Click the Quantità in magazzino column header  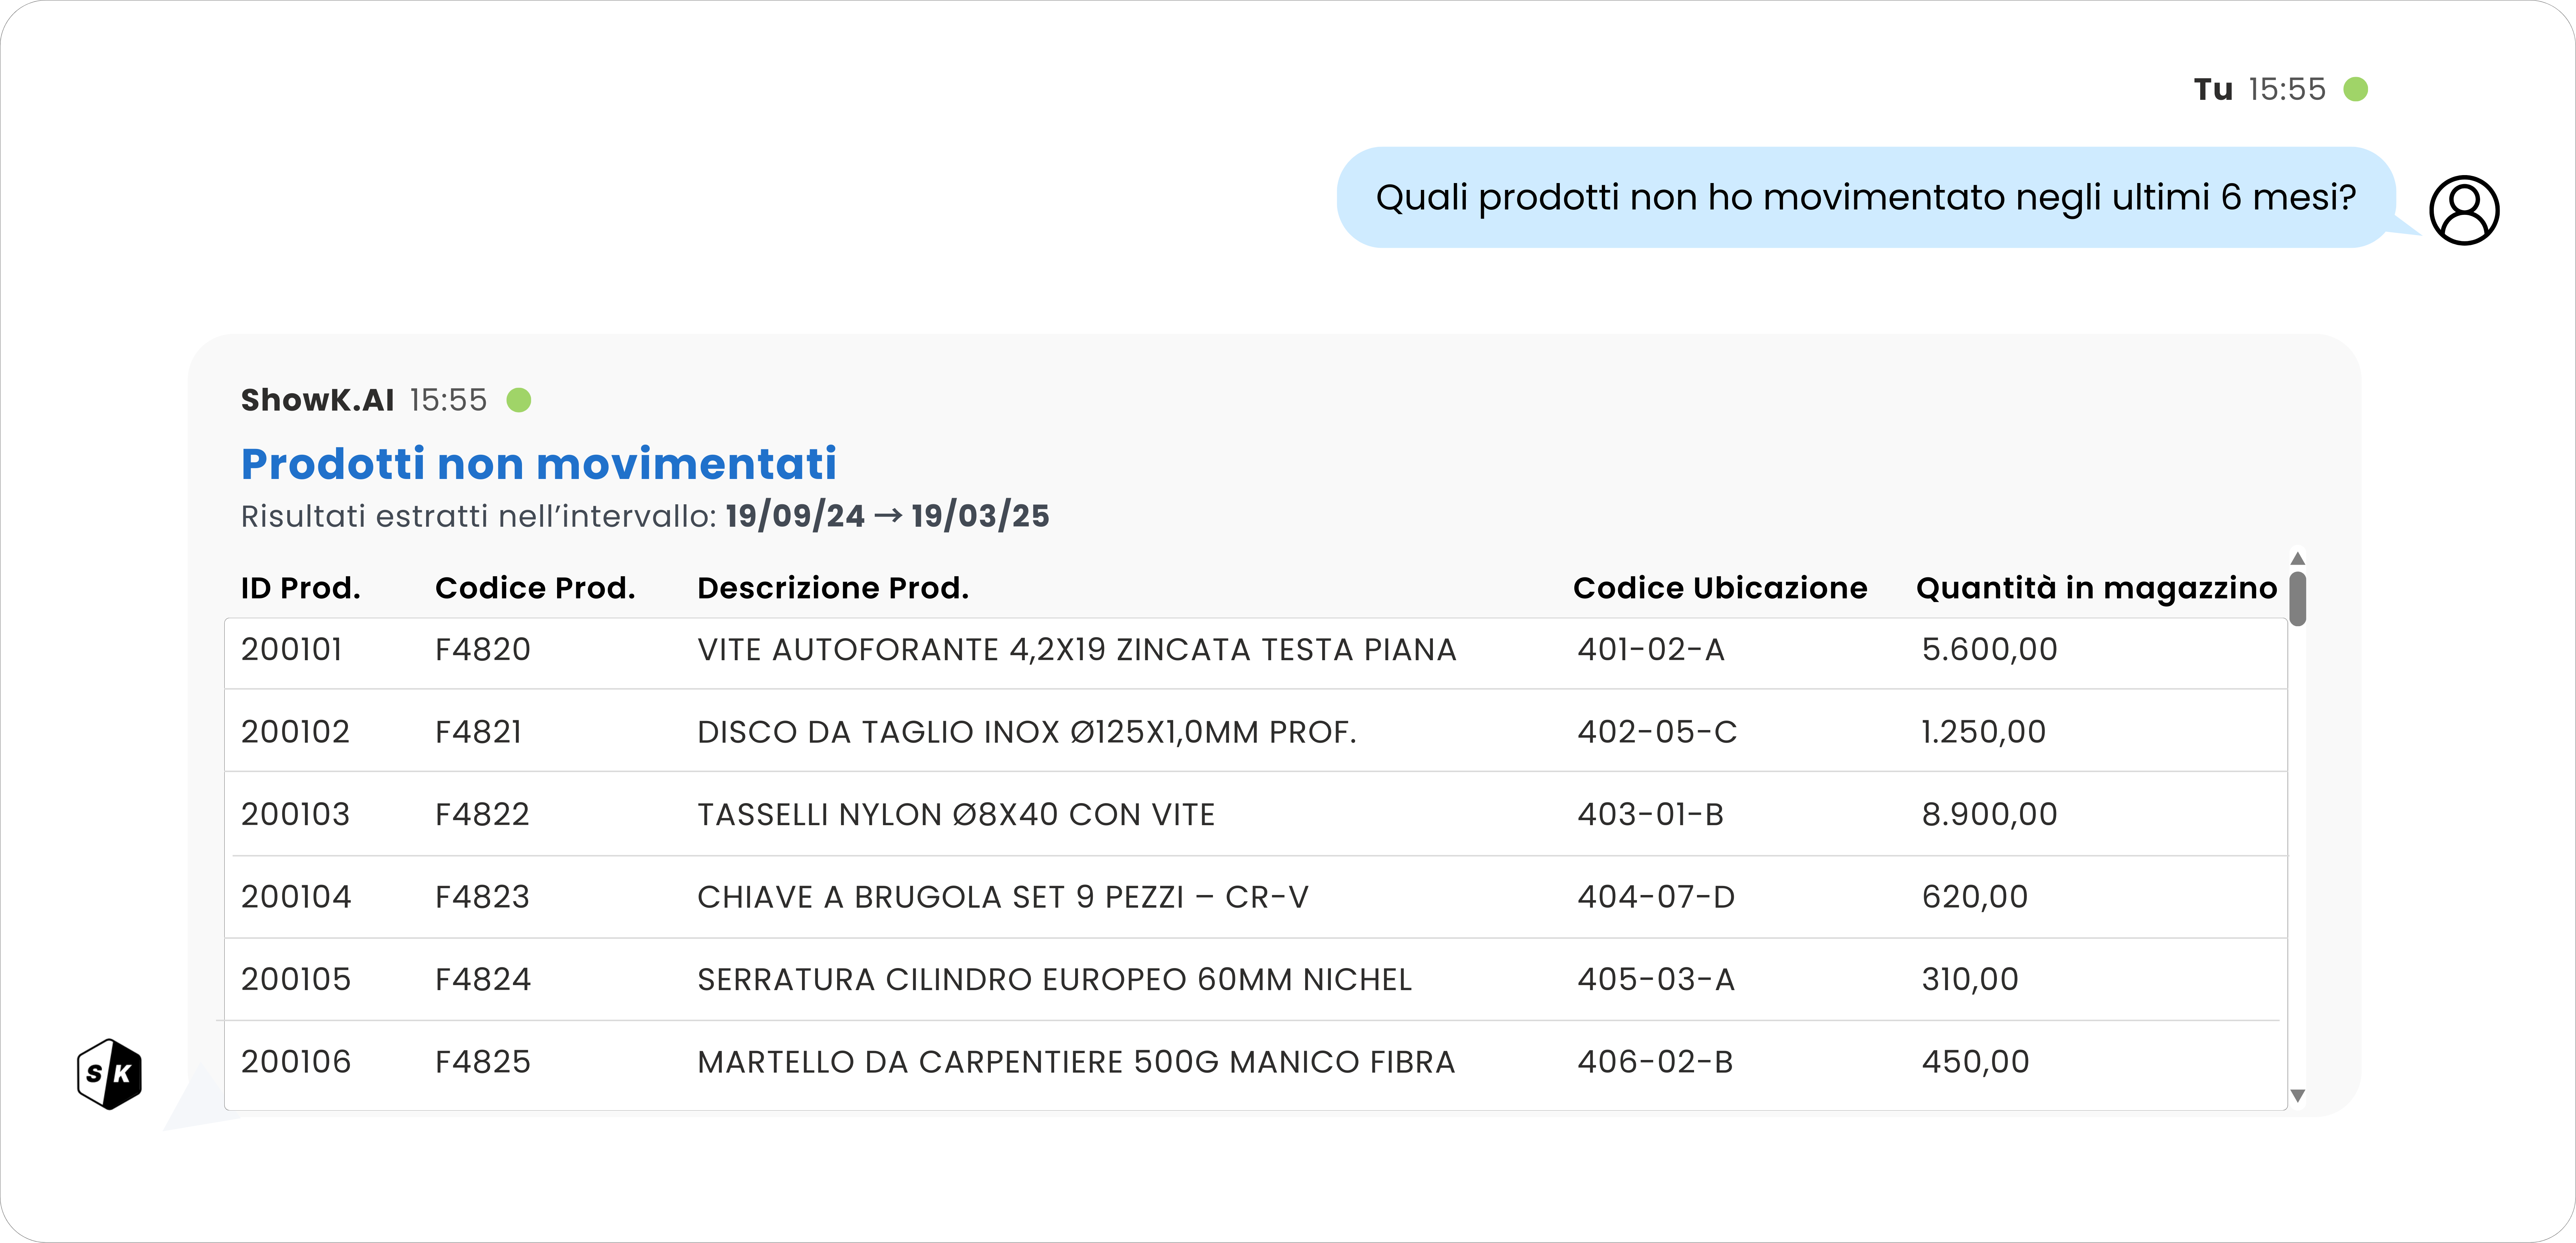point(2096,588)
